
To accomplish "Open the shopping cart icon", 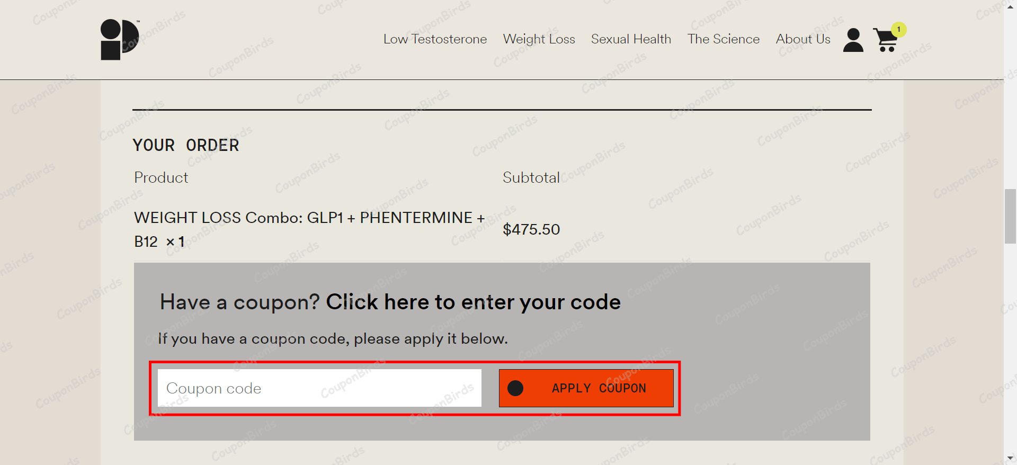I will click(x=885, y=41).
